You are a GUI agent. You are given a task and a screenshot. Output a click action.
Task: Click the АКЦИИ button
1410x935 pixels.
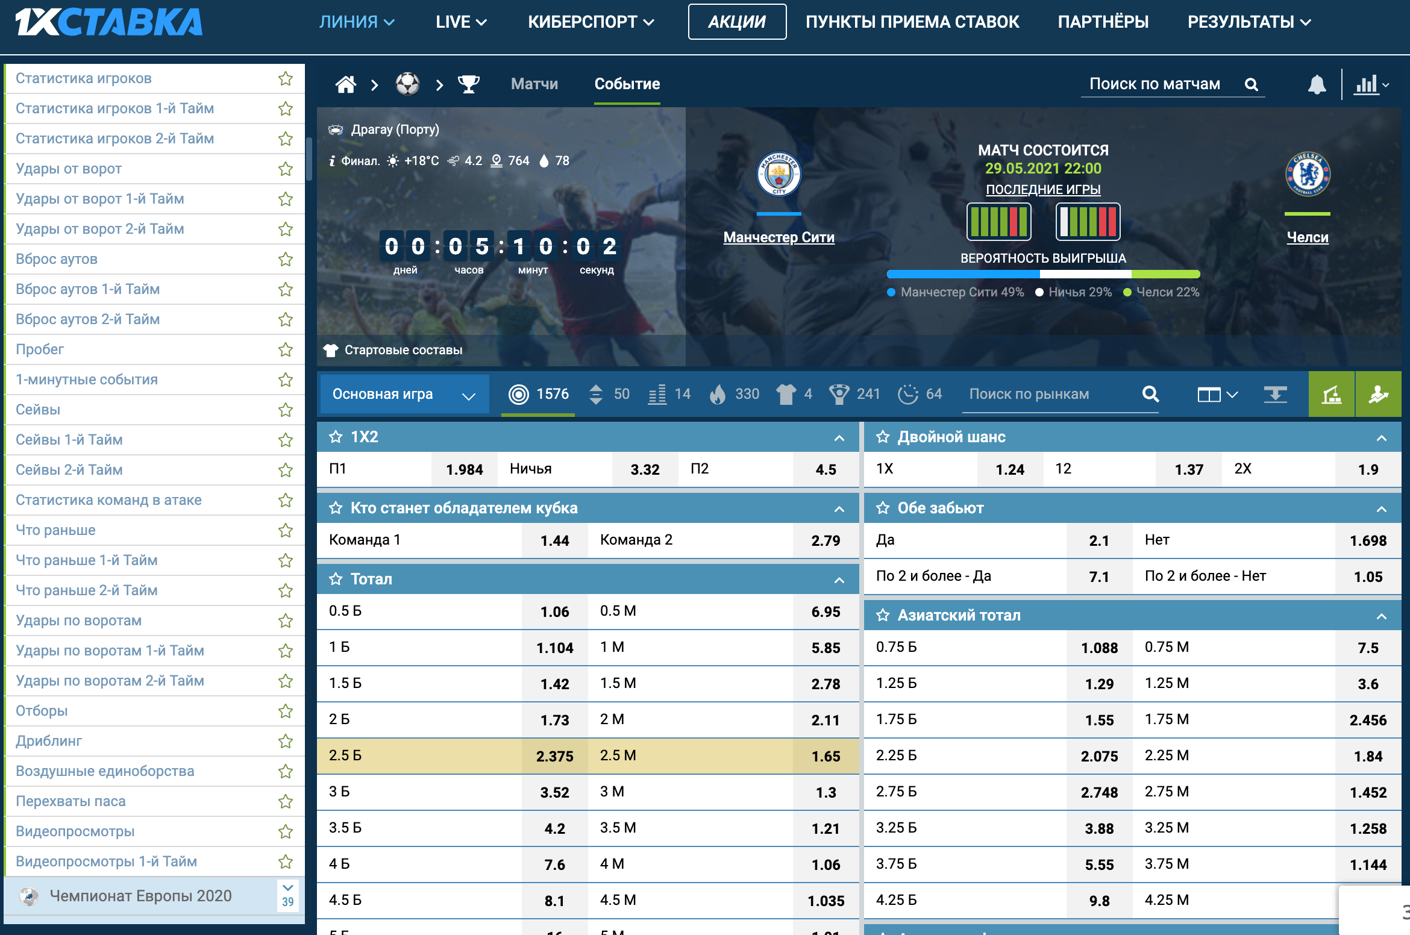(x=737, y=22)
